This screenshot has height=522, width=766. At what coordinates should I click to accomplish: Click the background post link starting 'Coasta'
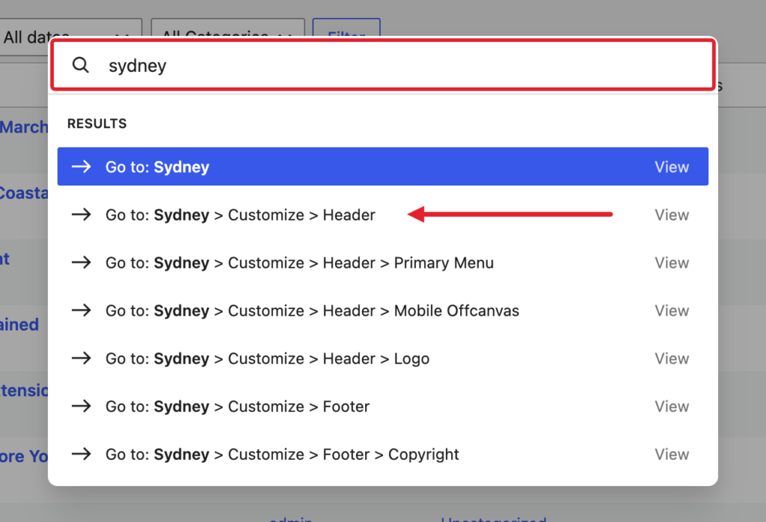[24, 193]
